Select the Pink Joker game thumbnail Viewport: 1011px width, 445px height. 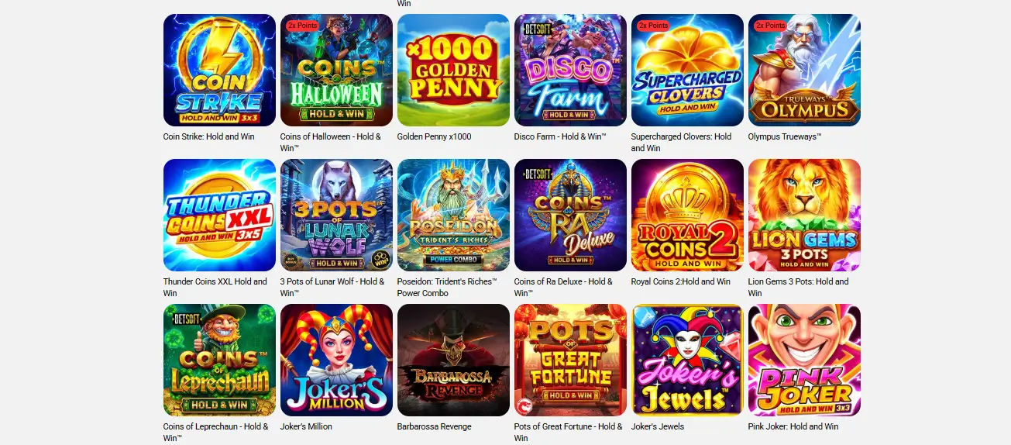pyautogui.click(x=804, y=360)
